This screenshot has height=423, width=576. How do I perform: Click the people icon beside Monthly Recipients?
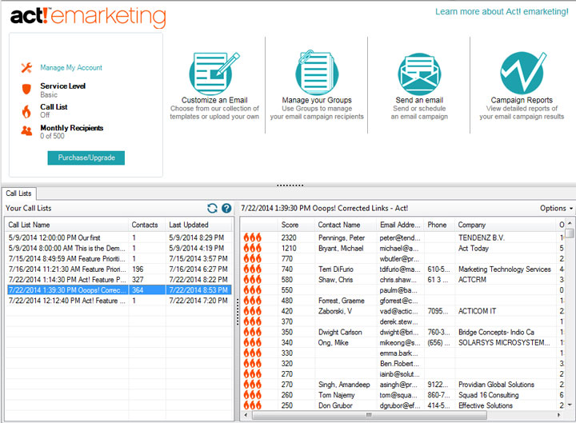pyautogui.click(x=26, y=130)
